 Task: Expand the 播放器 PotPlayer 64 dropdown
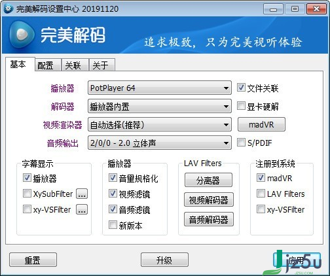tap(160, 88)
